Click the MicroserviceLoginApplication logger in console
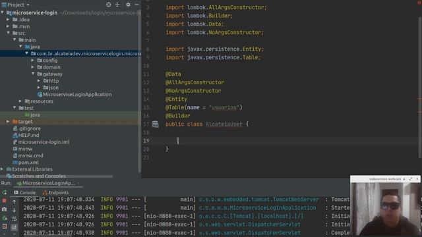 click(258, 208)
